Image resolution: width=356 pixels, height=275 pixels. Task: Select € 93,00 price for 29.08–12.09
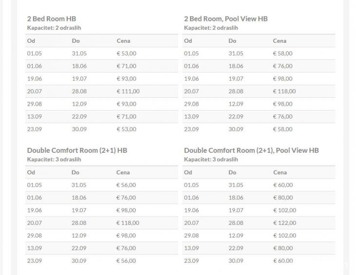pos(127,104)
